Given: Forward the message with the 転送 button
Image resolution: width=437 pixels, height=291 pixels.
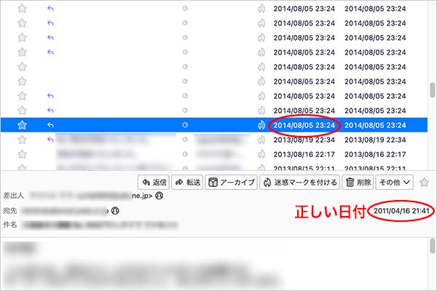Looking at the screenshot, I should point(187,182).
